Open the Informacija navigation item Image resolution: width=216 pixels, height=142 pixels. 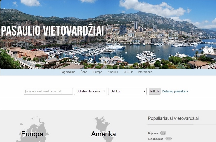point(145,72)
